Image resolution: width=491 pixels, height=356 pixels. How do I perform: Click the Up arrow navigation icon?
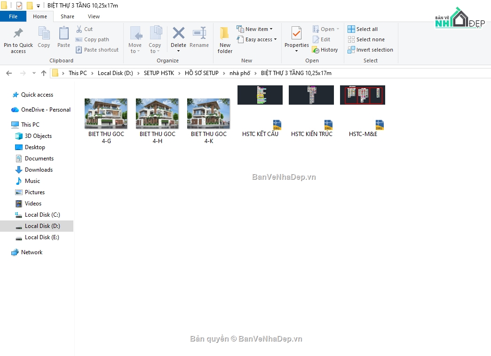[44, 73]
